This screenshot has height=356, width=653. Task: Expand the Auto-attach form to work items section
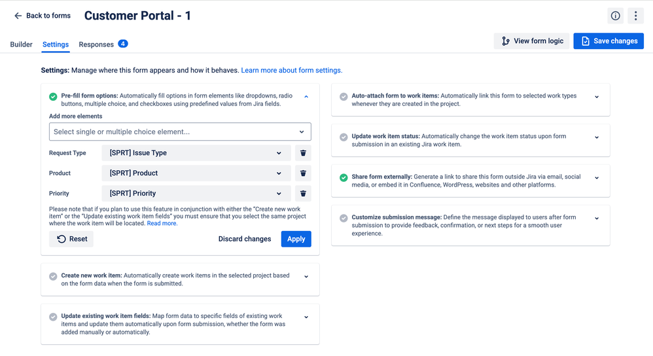pyautogui.click(x=597, y=97)
